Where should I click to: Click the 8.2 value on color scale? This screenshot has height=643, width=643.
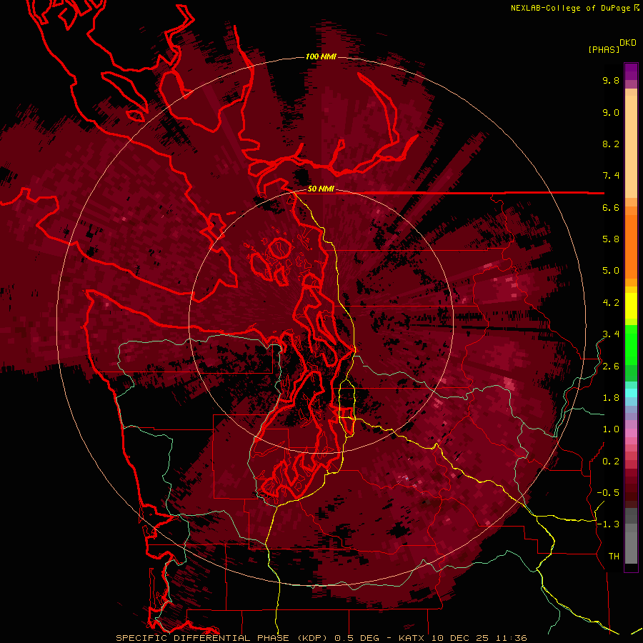tap(611, 144)
